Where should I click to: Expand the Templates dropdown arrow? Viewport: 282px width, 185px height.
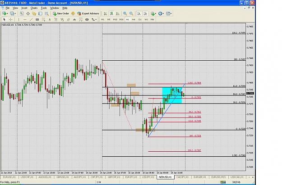point(171,14)
